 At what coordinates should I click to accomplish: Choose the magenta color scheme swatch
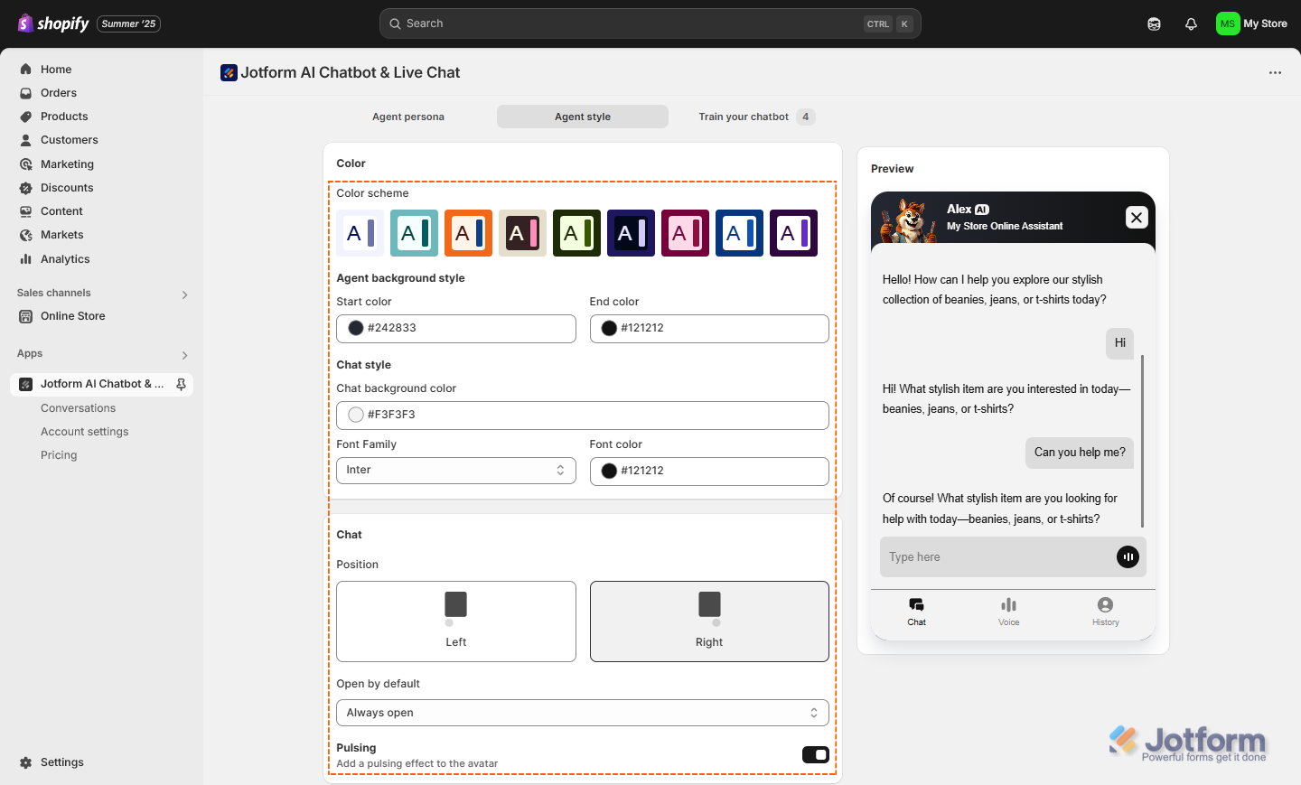(x=686, y=233)
